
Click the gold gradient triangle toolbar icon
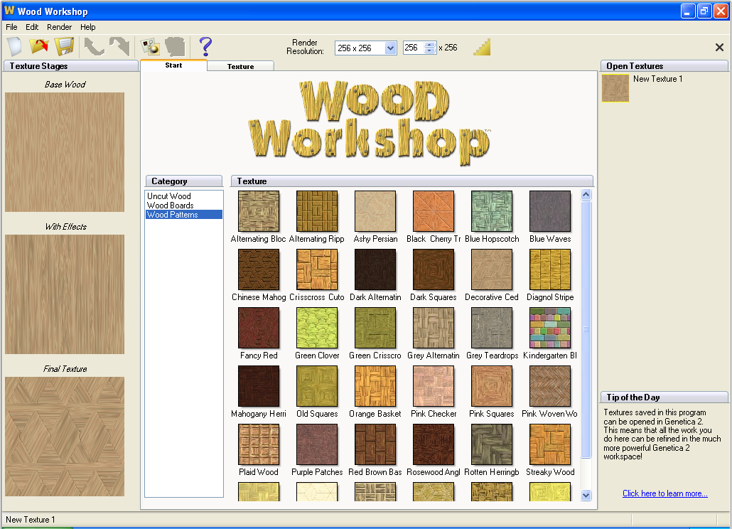(x=482, y=47)
